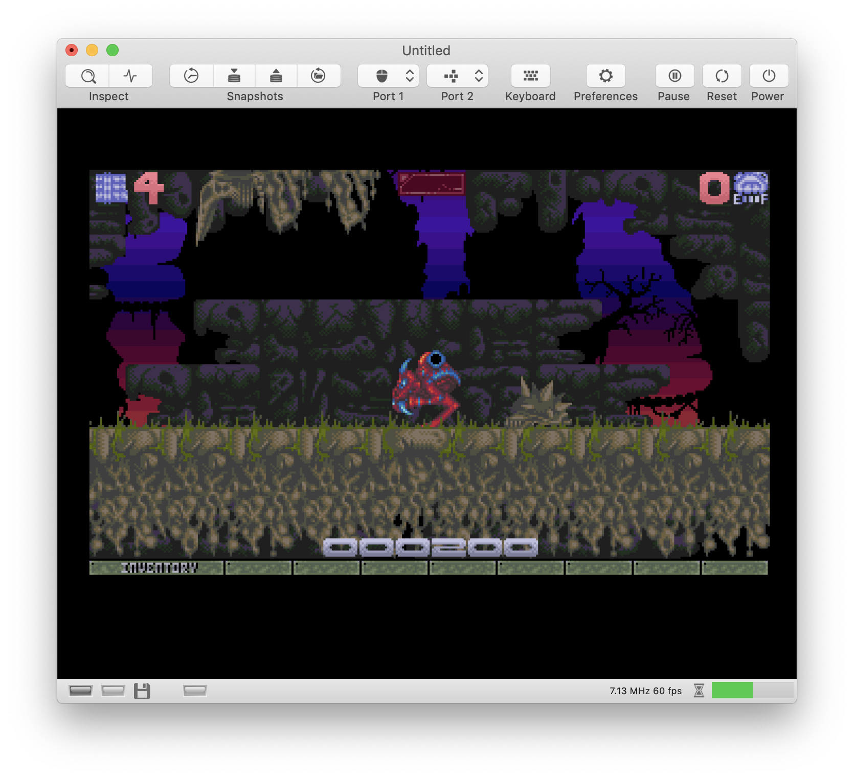The height and width of the screenshot is (779, 854).
Task: Click the 000200 score display
Action: coord(431,547)
